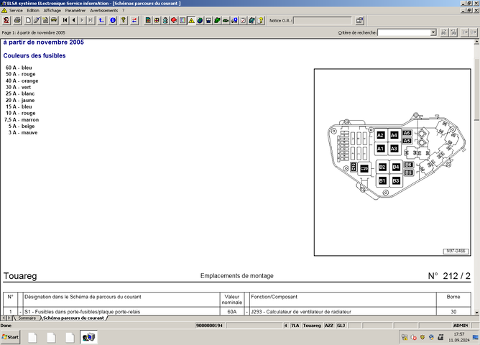Click the '25 A - blanc' fuse line
The width and height of the screenshot is (480, 345).
[20, 93]
